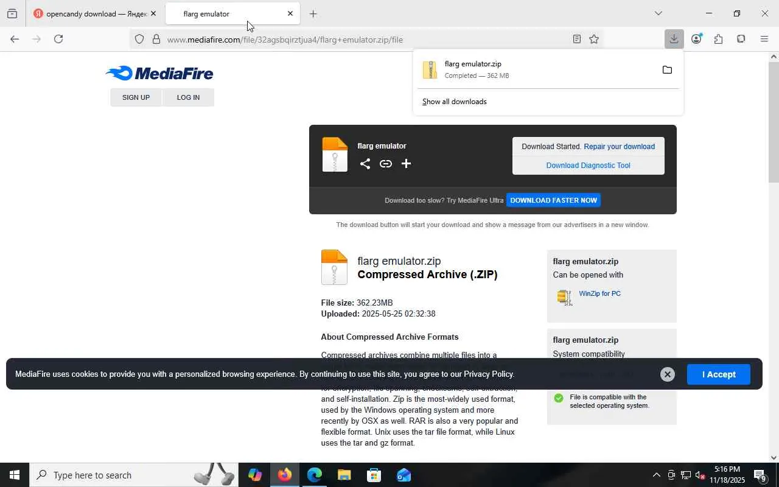779x487 pixels.
Task: Reload the current MediaFire page
Action: [x=58, y=39]
